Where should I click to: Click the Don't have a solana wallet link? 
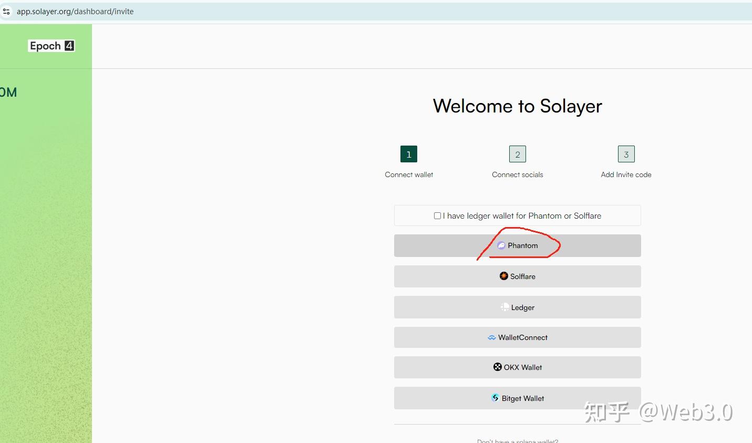tap(517, 441)
